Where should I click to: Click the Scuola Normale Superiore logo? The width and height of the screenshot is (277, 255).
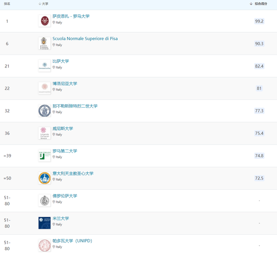(44, 43)
